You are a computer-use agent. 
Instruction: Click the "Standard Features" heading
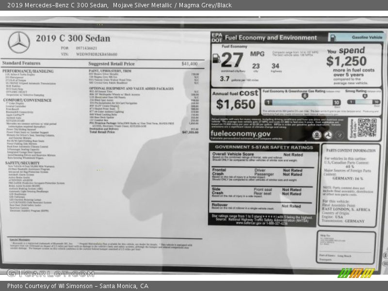(21, 63)
